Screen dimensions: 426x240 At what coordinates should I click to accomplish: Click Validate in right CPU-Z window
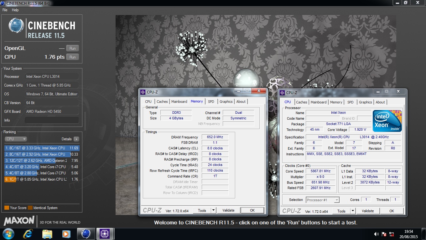(x=368, y=211)
